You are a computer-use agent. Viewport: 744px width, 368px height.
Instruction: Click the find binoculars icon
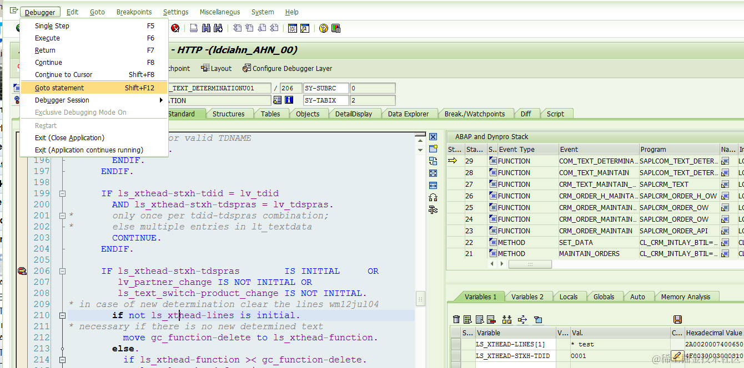coord(206,28)
